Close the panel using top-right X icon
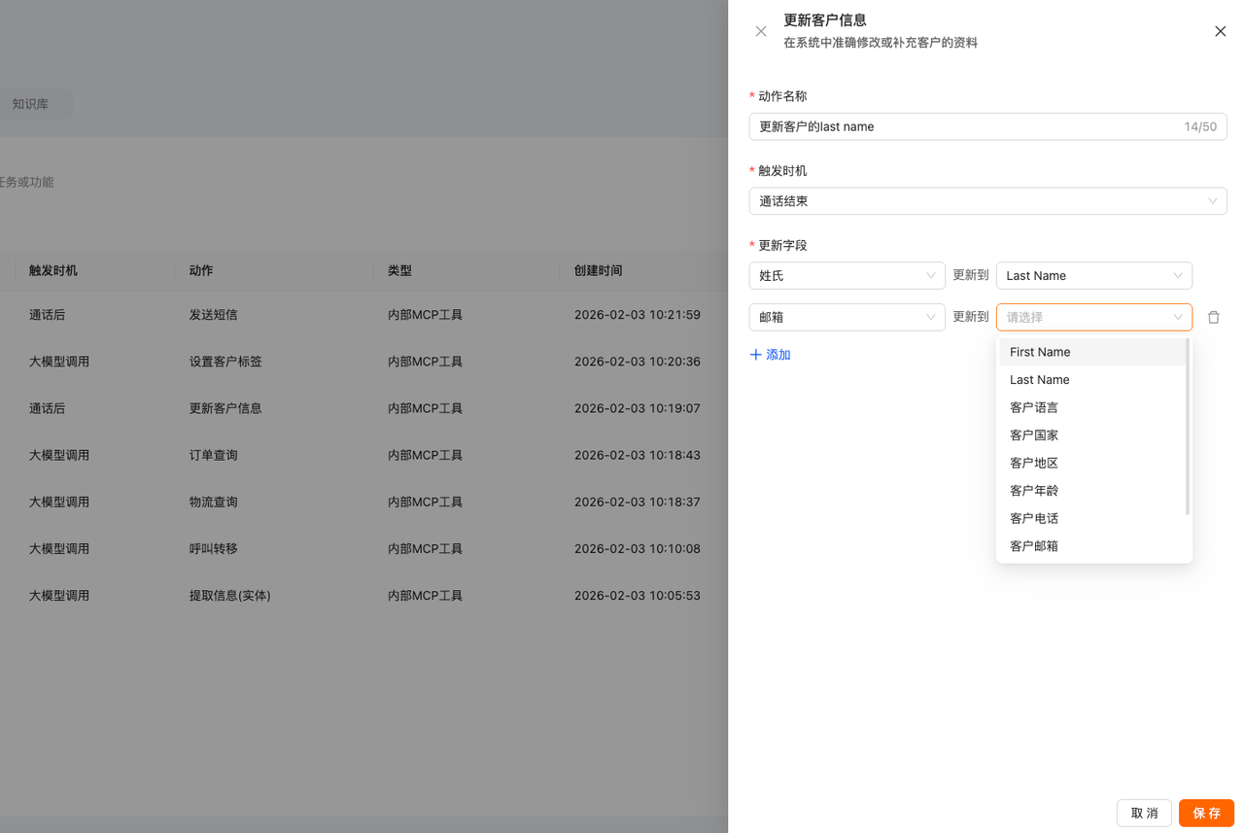 pyautogui.click(x=1221, y=31)
